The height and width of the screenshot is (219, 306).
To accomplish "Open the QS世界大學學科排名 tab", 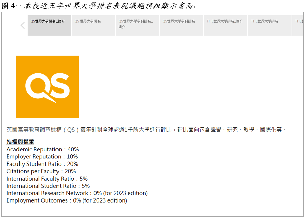I will click(182, 25).
